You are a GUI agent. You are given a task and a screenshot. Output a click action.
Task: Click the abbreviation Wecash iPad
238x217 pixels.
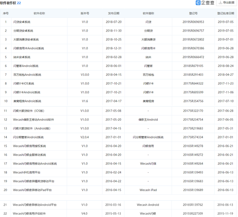click(x=148, y=190)
